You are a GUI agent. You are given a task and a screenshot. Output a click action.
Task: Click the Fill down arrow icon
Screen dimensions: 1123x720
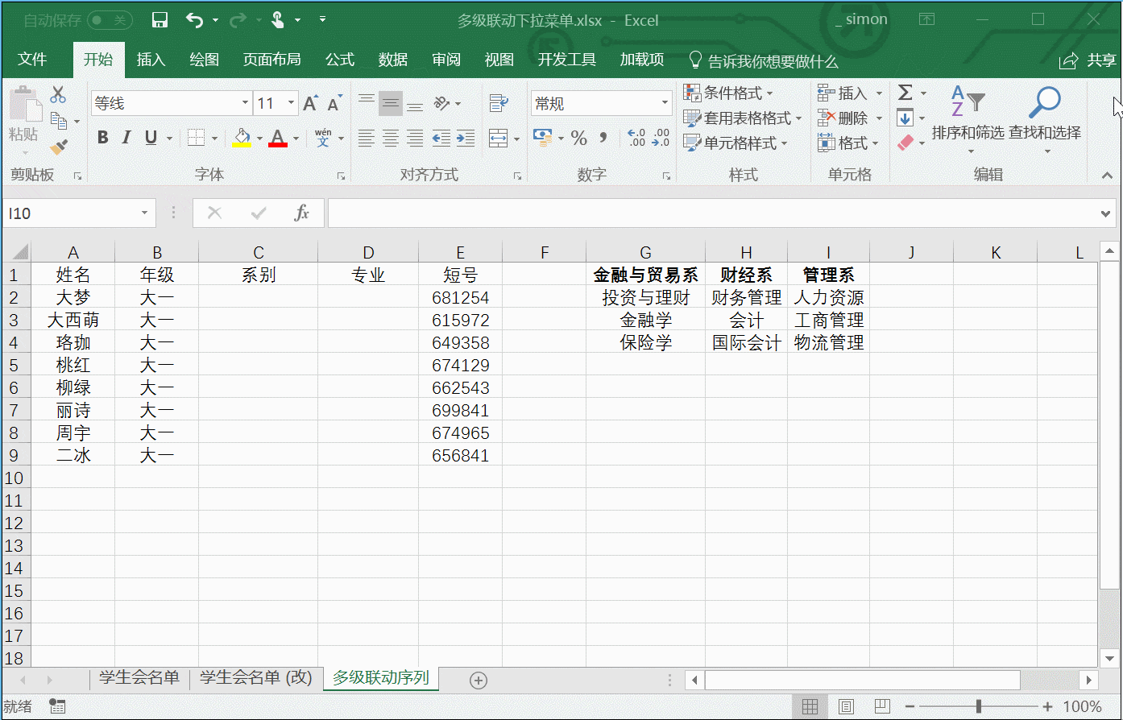coord(905,118)
